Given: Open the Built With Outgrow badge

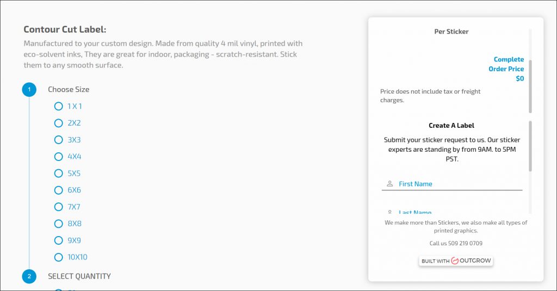Looking at the screenshot, I should (x=456, y=261).
